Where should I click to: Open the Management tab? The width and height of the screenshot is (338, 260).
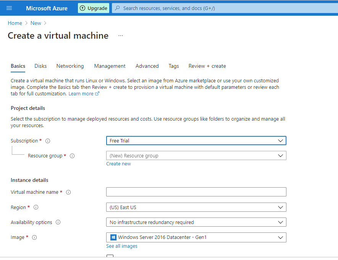[x=110, y=66]
